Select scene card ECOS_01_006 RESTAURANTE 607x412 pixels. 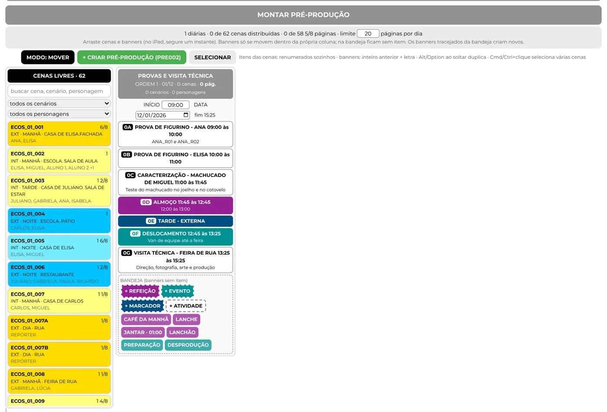(x=59, y=274)
